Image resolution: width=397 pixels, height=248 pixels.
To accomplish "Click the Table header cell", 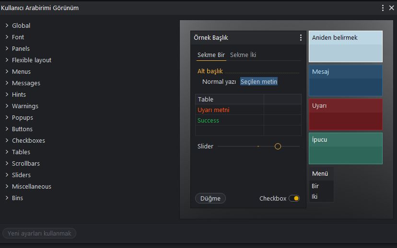I will 229,100.
